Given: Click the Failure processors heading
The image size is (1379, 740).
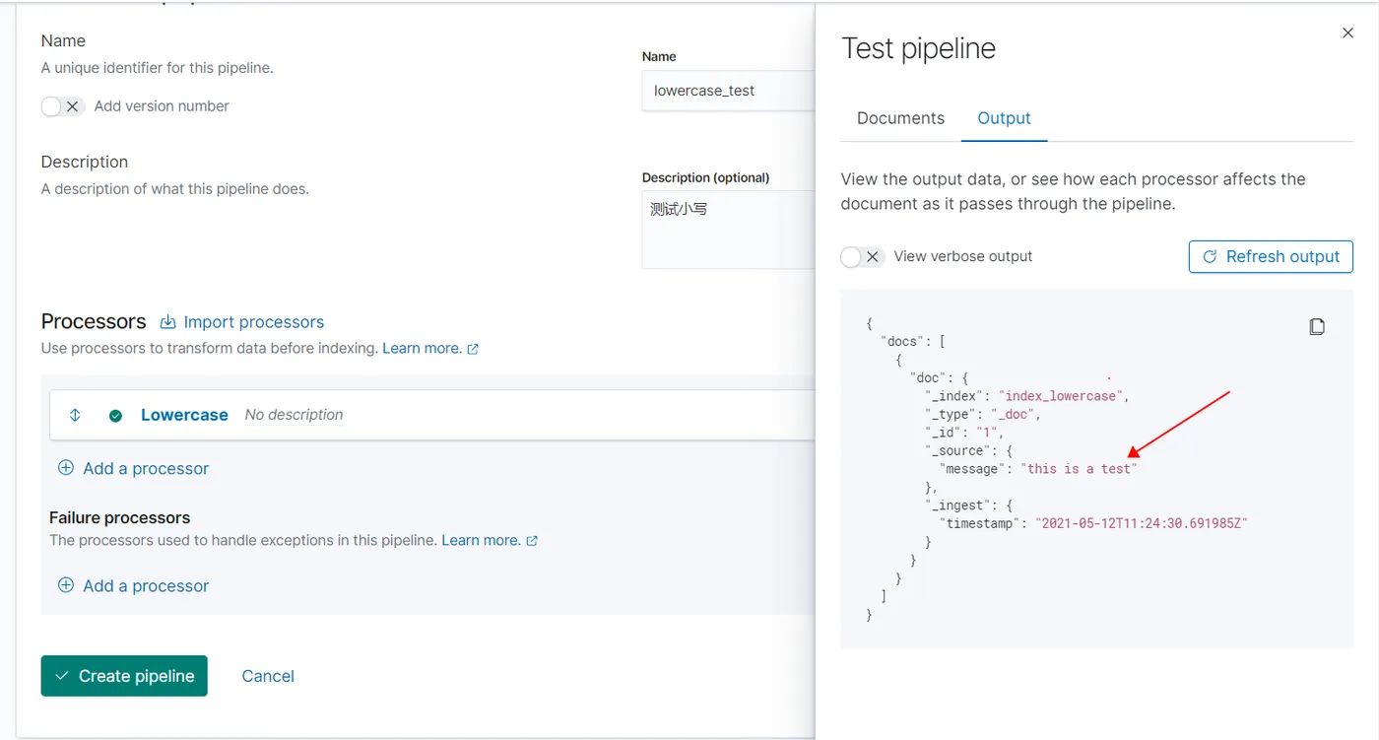Looking at the screenshot, I should (x=119, y=517).
